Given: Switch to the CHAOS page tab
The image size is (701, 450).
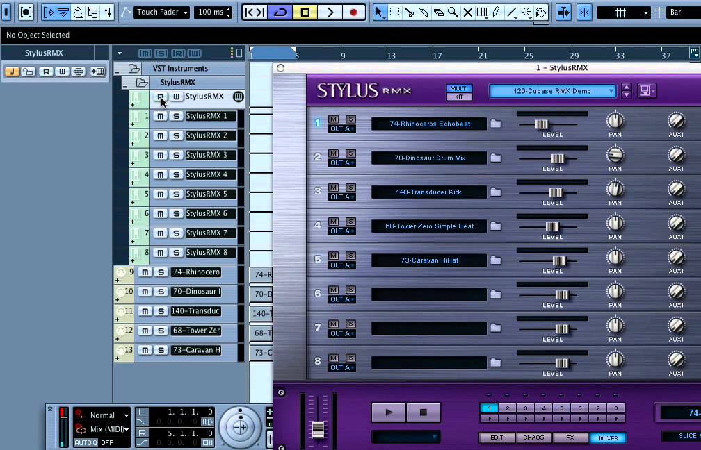Looking at the screenshot, I should (533, 438).
